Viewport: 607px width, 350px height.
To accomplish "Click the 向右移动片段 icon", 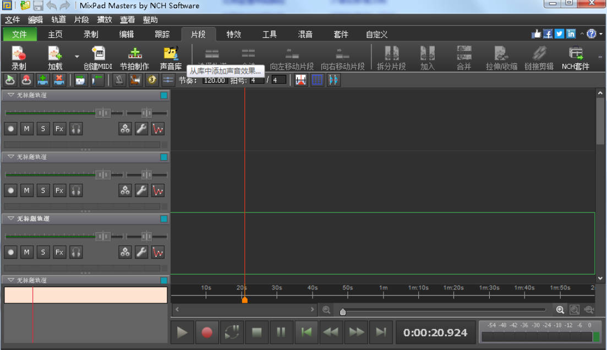I will [x=343, y=58].
